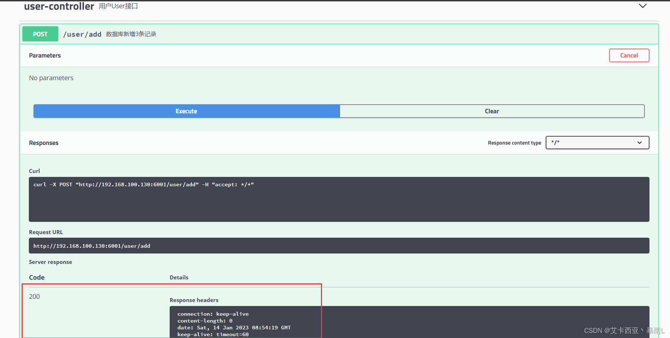670x338 pixels.
Task: Click the Request URL text box
Action: click(339, 246)
